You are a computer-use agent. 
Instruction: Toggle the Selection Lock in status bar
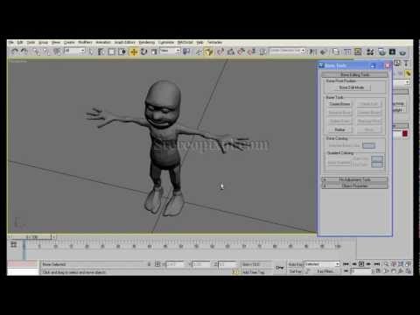149,264
